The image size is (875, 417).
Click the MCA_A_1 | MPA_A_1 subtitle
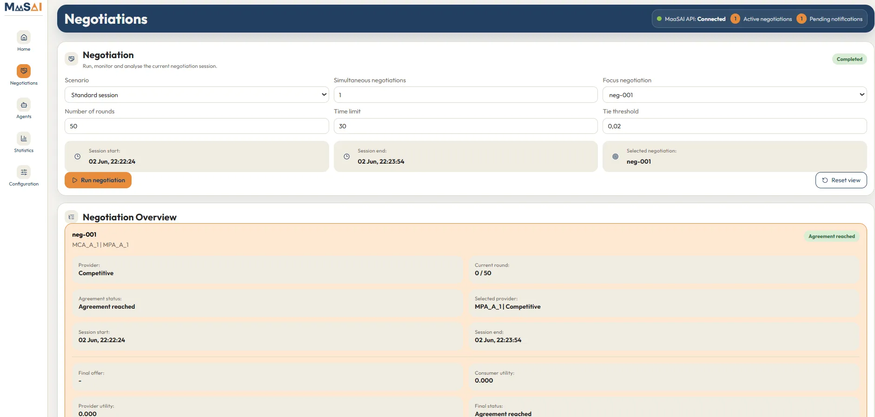100,245
